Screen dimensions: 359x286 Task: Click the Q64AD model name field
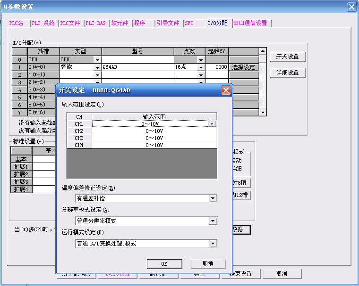click(137, 67)
